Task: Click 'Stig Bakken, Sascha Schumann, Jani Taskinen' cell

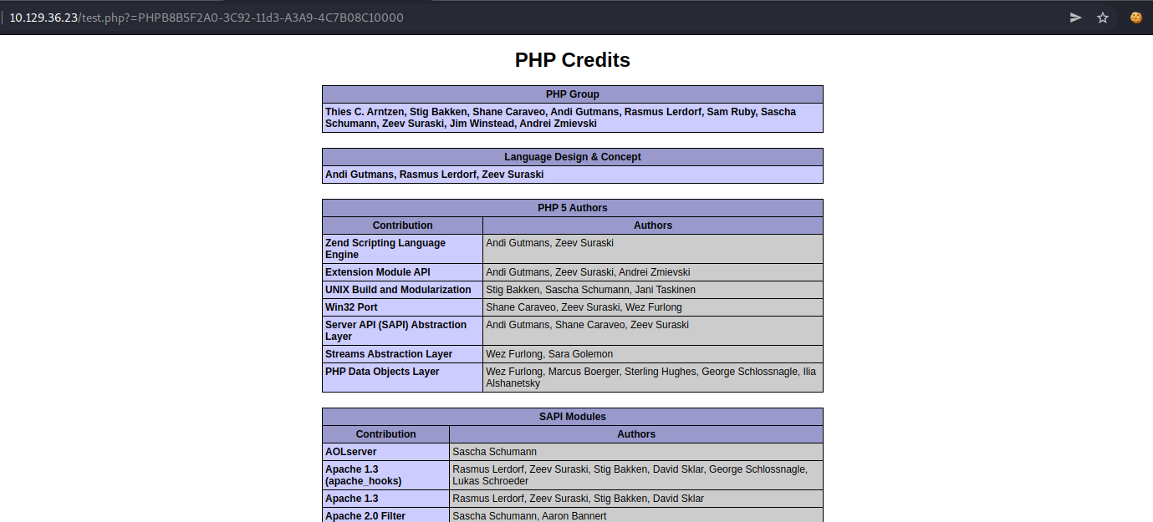Action: [x=653, y=290]
